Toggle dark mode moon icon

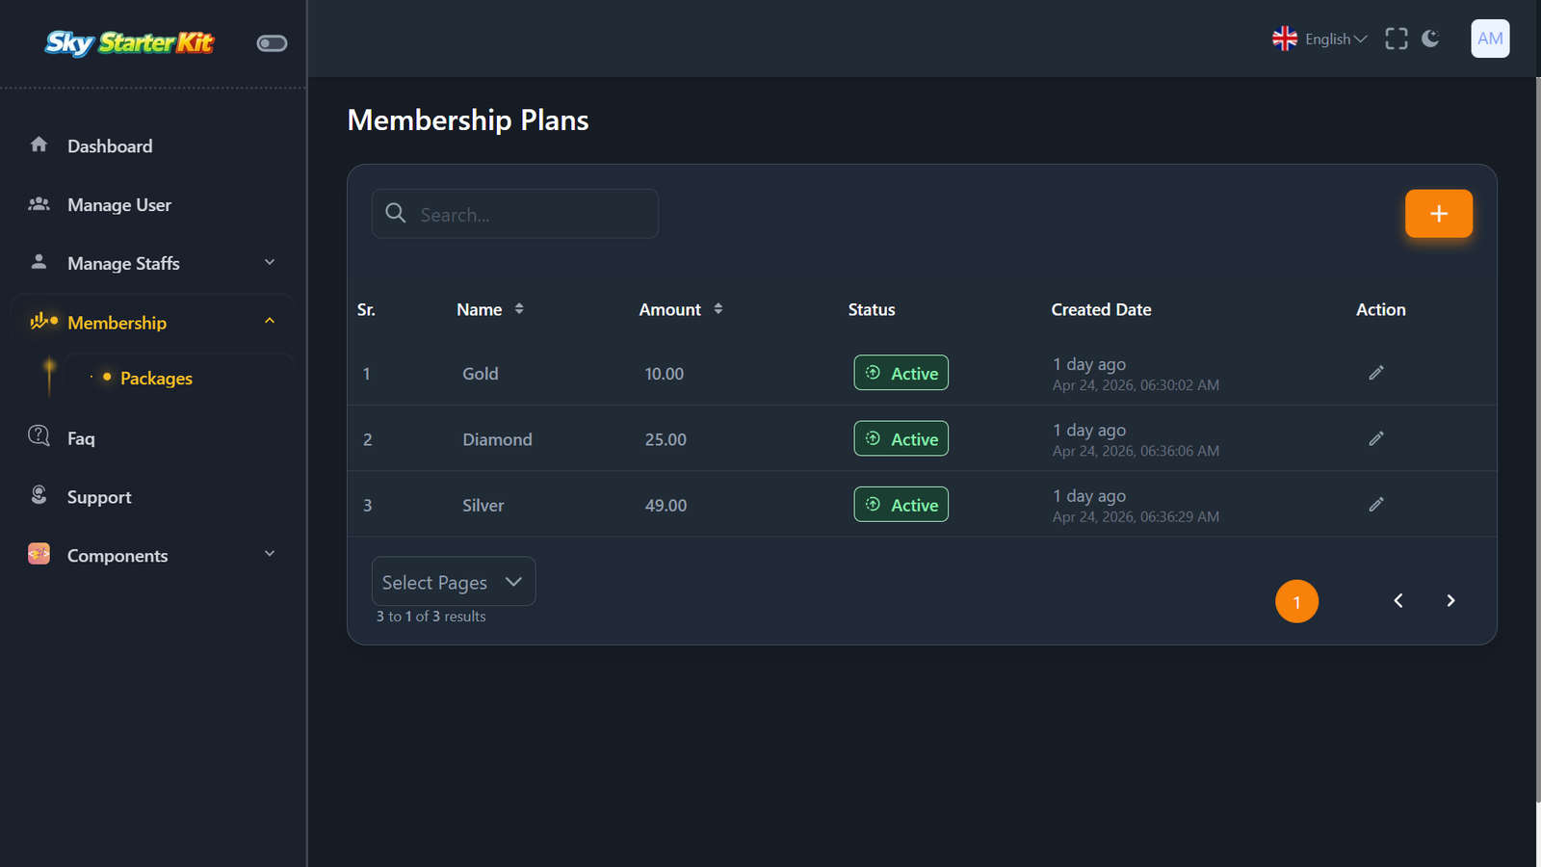[x=1431, y=39]
